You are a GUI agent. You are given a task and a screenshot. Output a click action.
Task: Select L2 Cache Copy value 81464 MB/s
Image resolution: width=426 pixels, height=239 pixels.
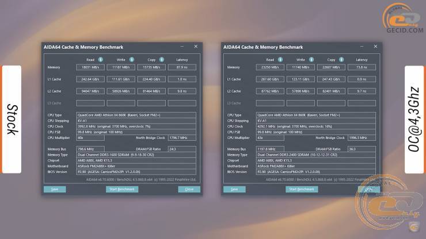(x=151, y=91)
